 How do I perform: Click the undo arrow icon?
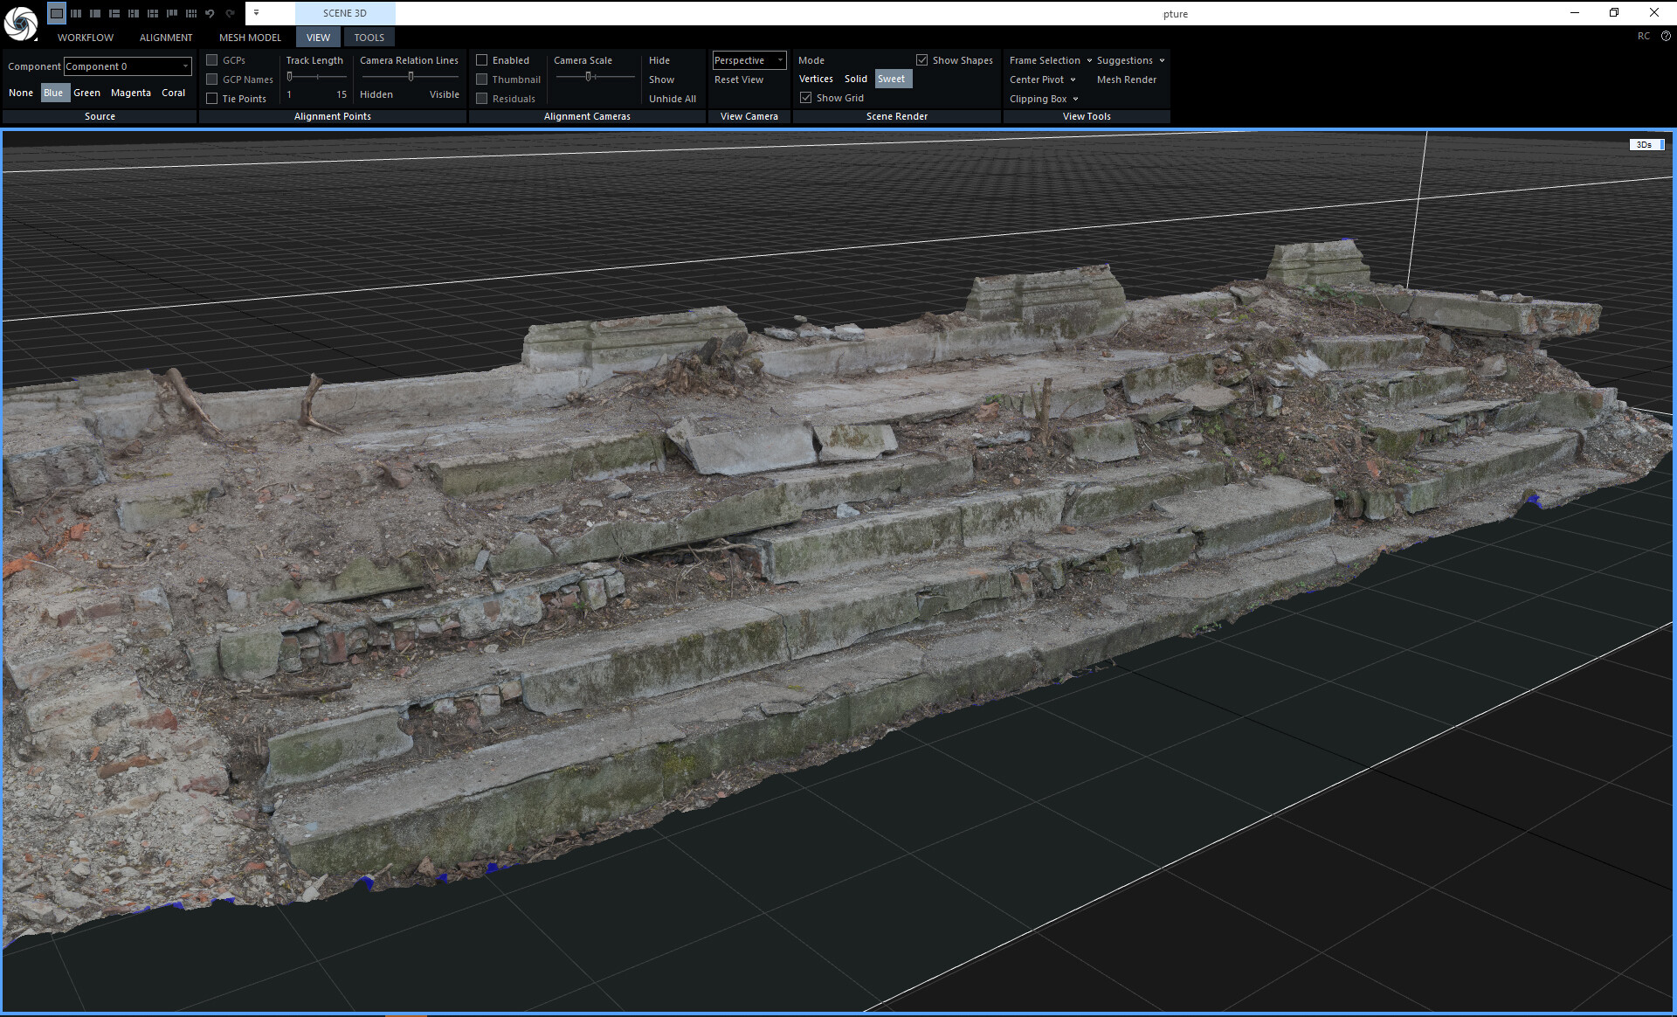pyautogui.click(x=210, y=13)
